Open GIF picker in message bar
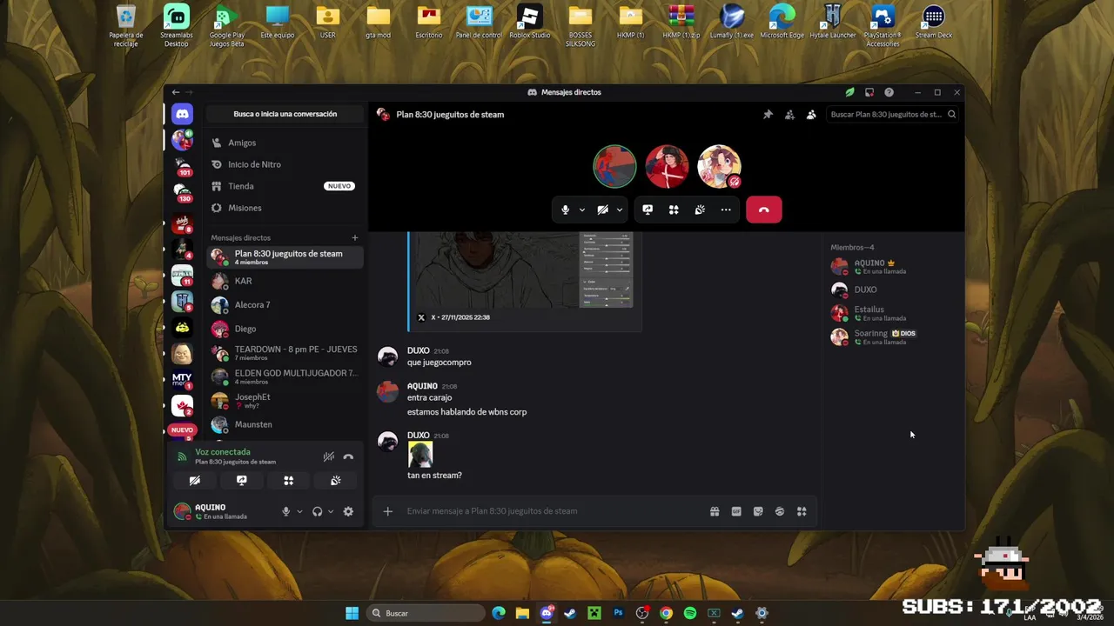The height and width of the screenshot is (626, 1114). click(x=736, y=511)
